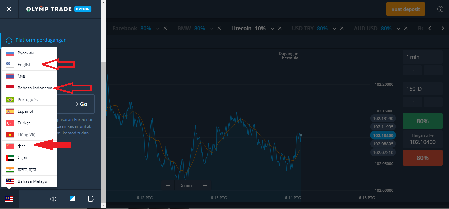Click the UAE flag icon
The image size is (449, 209).
pos(10,158)
